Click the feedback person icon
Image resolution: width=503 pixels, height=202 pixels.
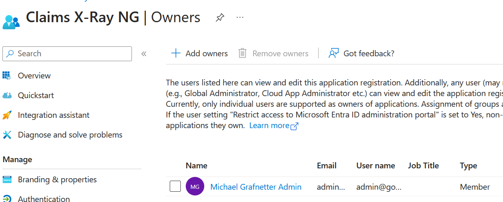click(333, 53)
